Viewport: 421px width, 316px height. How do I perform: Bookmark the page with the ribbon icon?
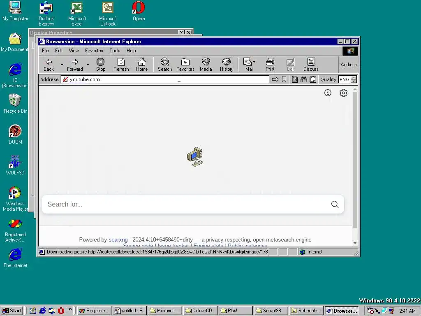pos(284,79)
